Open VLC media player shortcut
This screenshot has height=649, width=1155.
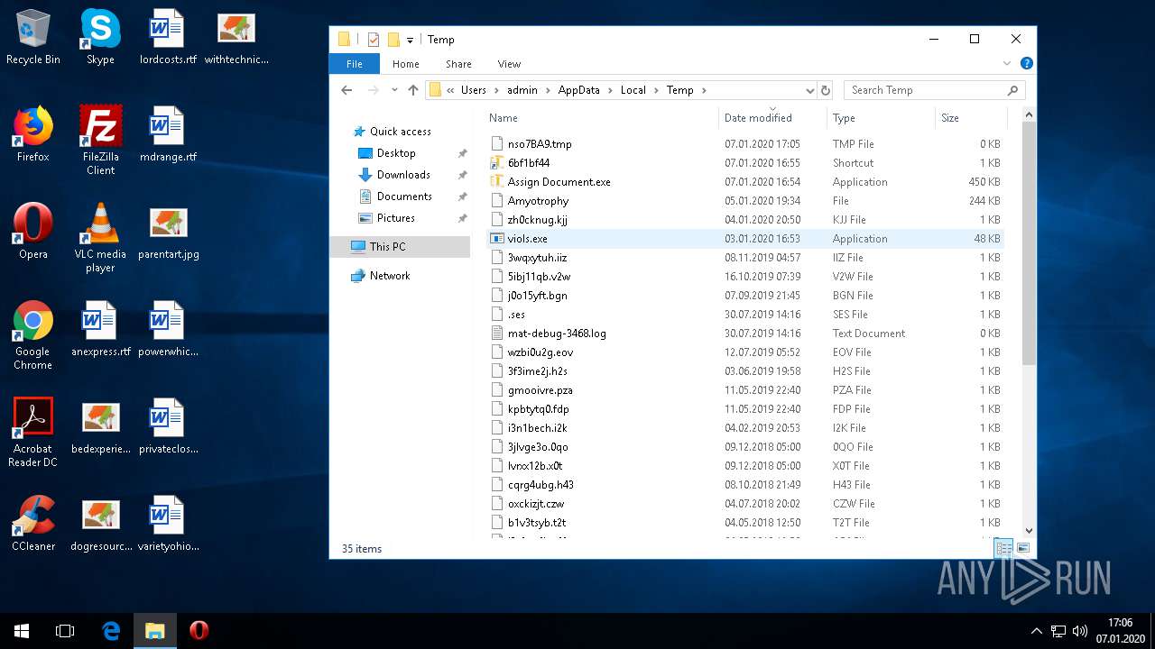pyautogui.click(x=100, y=239)
